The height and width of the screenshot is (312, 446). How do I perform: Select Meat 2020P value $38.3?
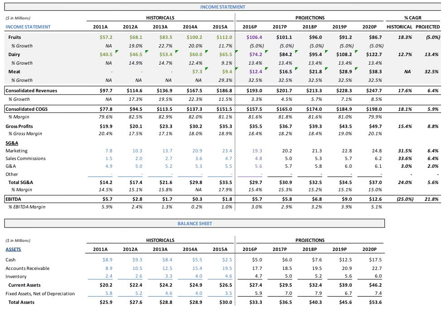tap(375, 71)
